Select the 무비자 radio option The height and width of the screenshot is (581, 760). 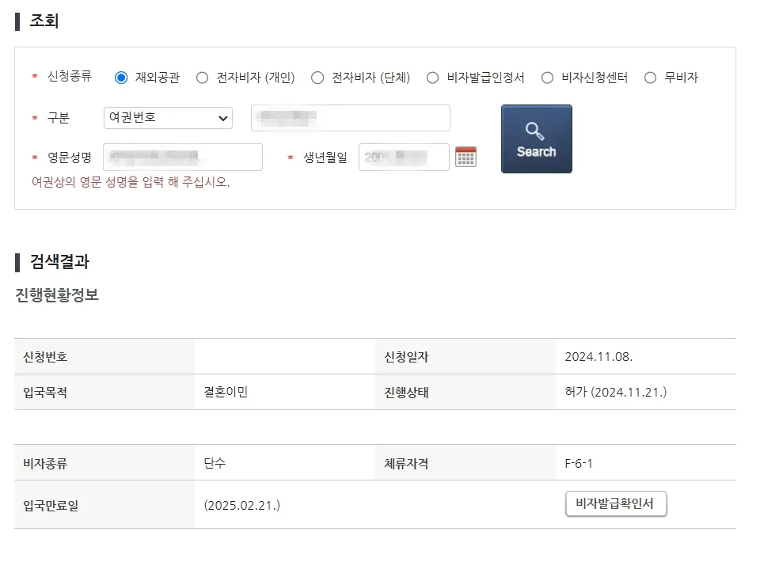651,78
